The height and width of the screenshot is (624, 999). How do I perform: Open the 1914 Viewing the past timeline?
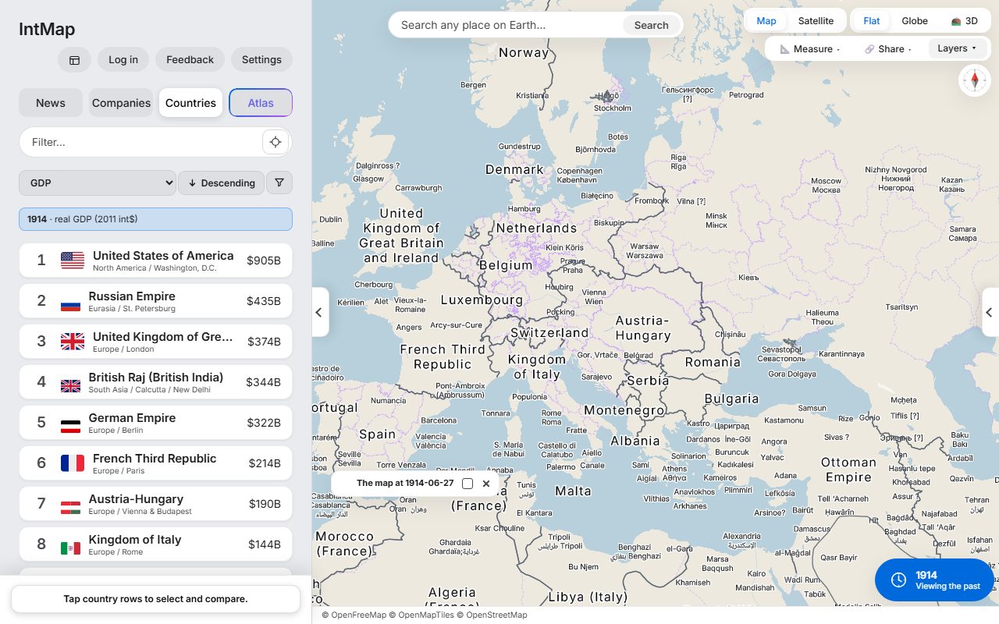tap(934, 580)
